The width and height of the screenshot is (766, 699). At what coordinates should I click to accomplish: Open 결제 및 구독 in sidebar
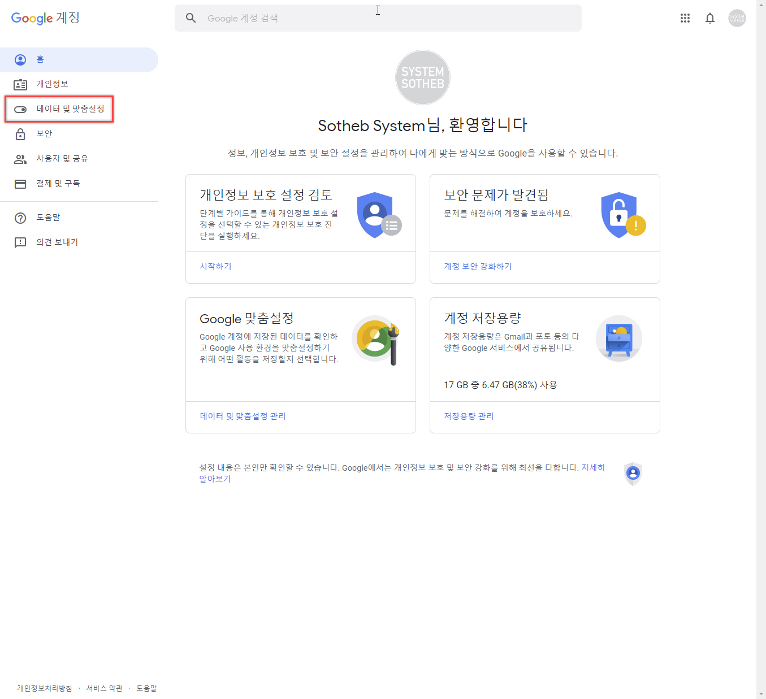(58, 183)
